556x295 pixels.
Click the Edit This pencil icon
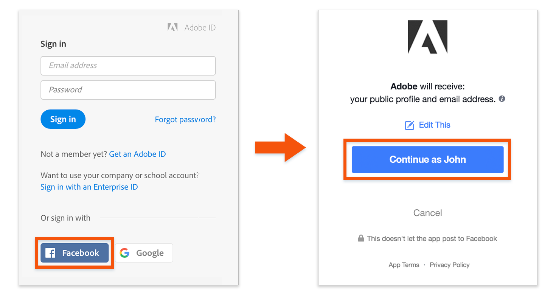click(410, 125)
